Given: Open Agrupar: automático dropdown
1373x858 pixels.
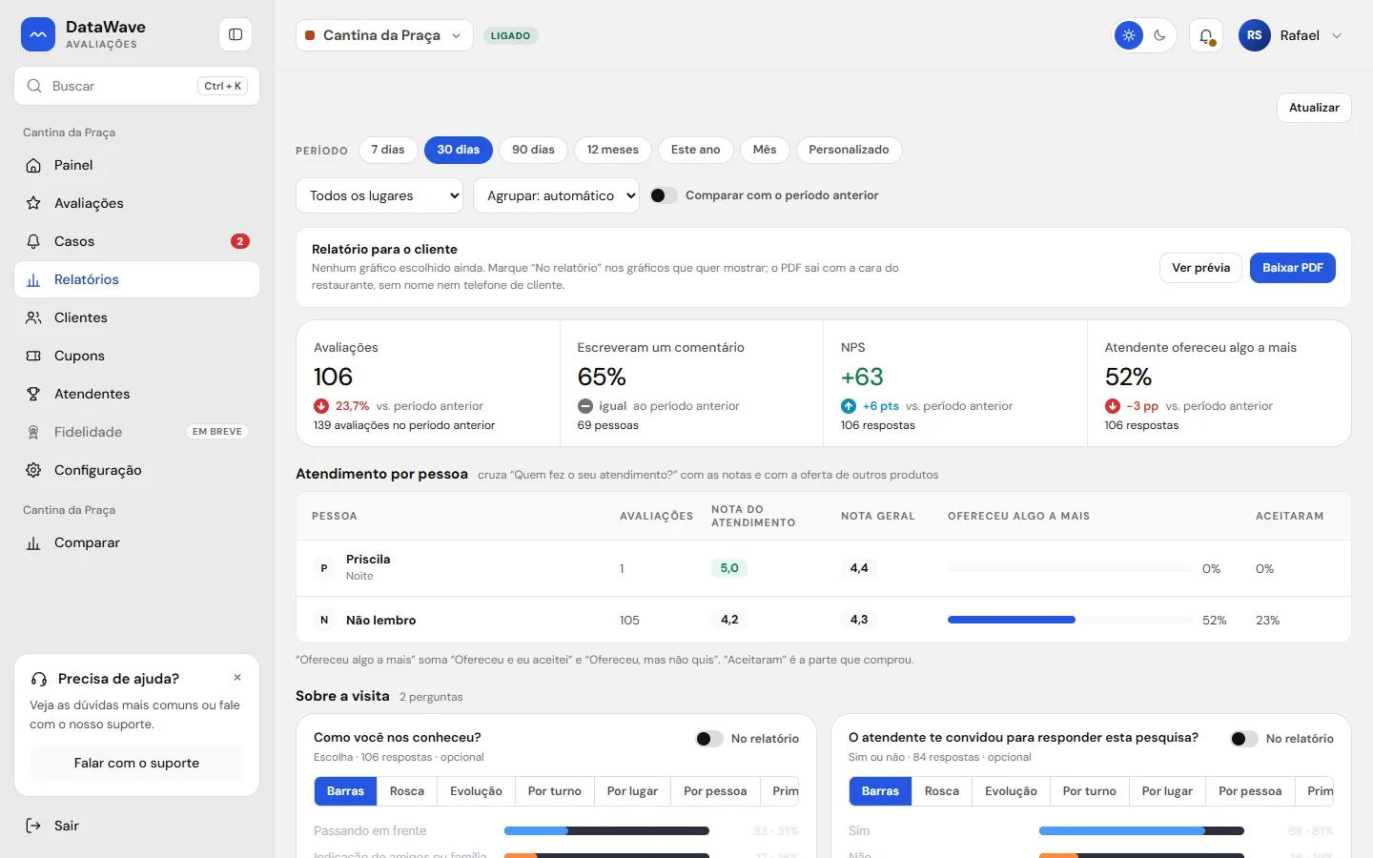Looking at the screenshot, I should [x=556, y=195].
